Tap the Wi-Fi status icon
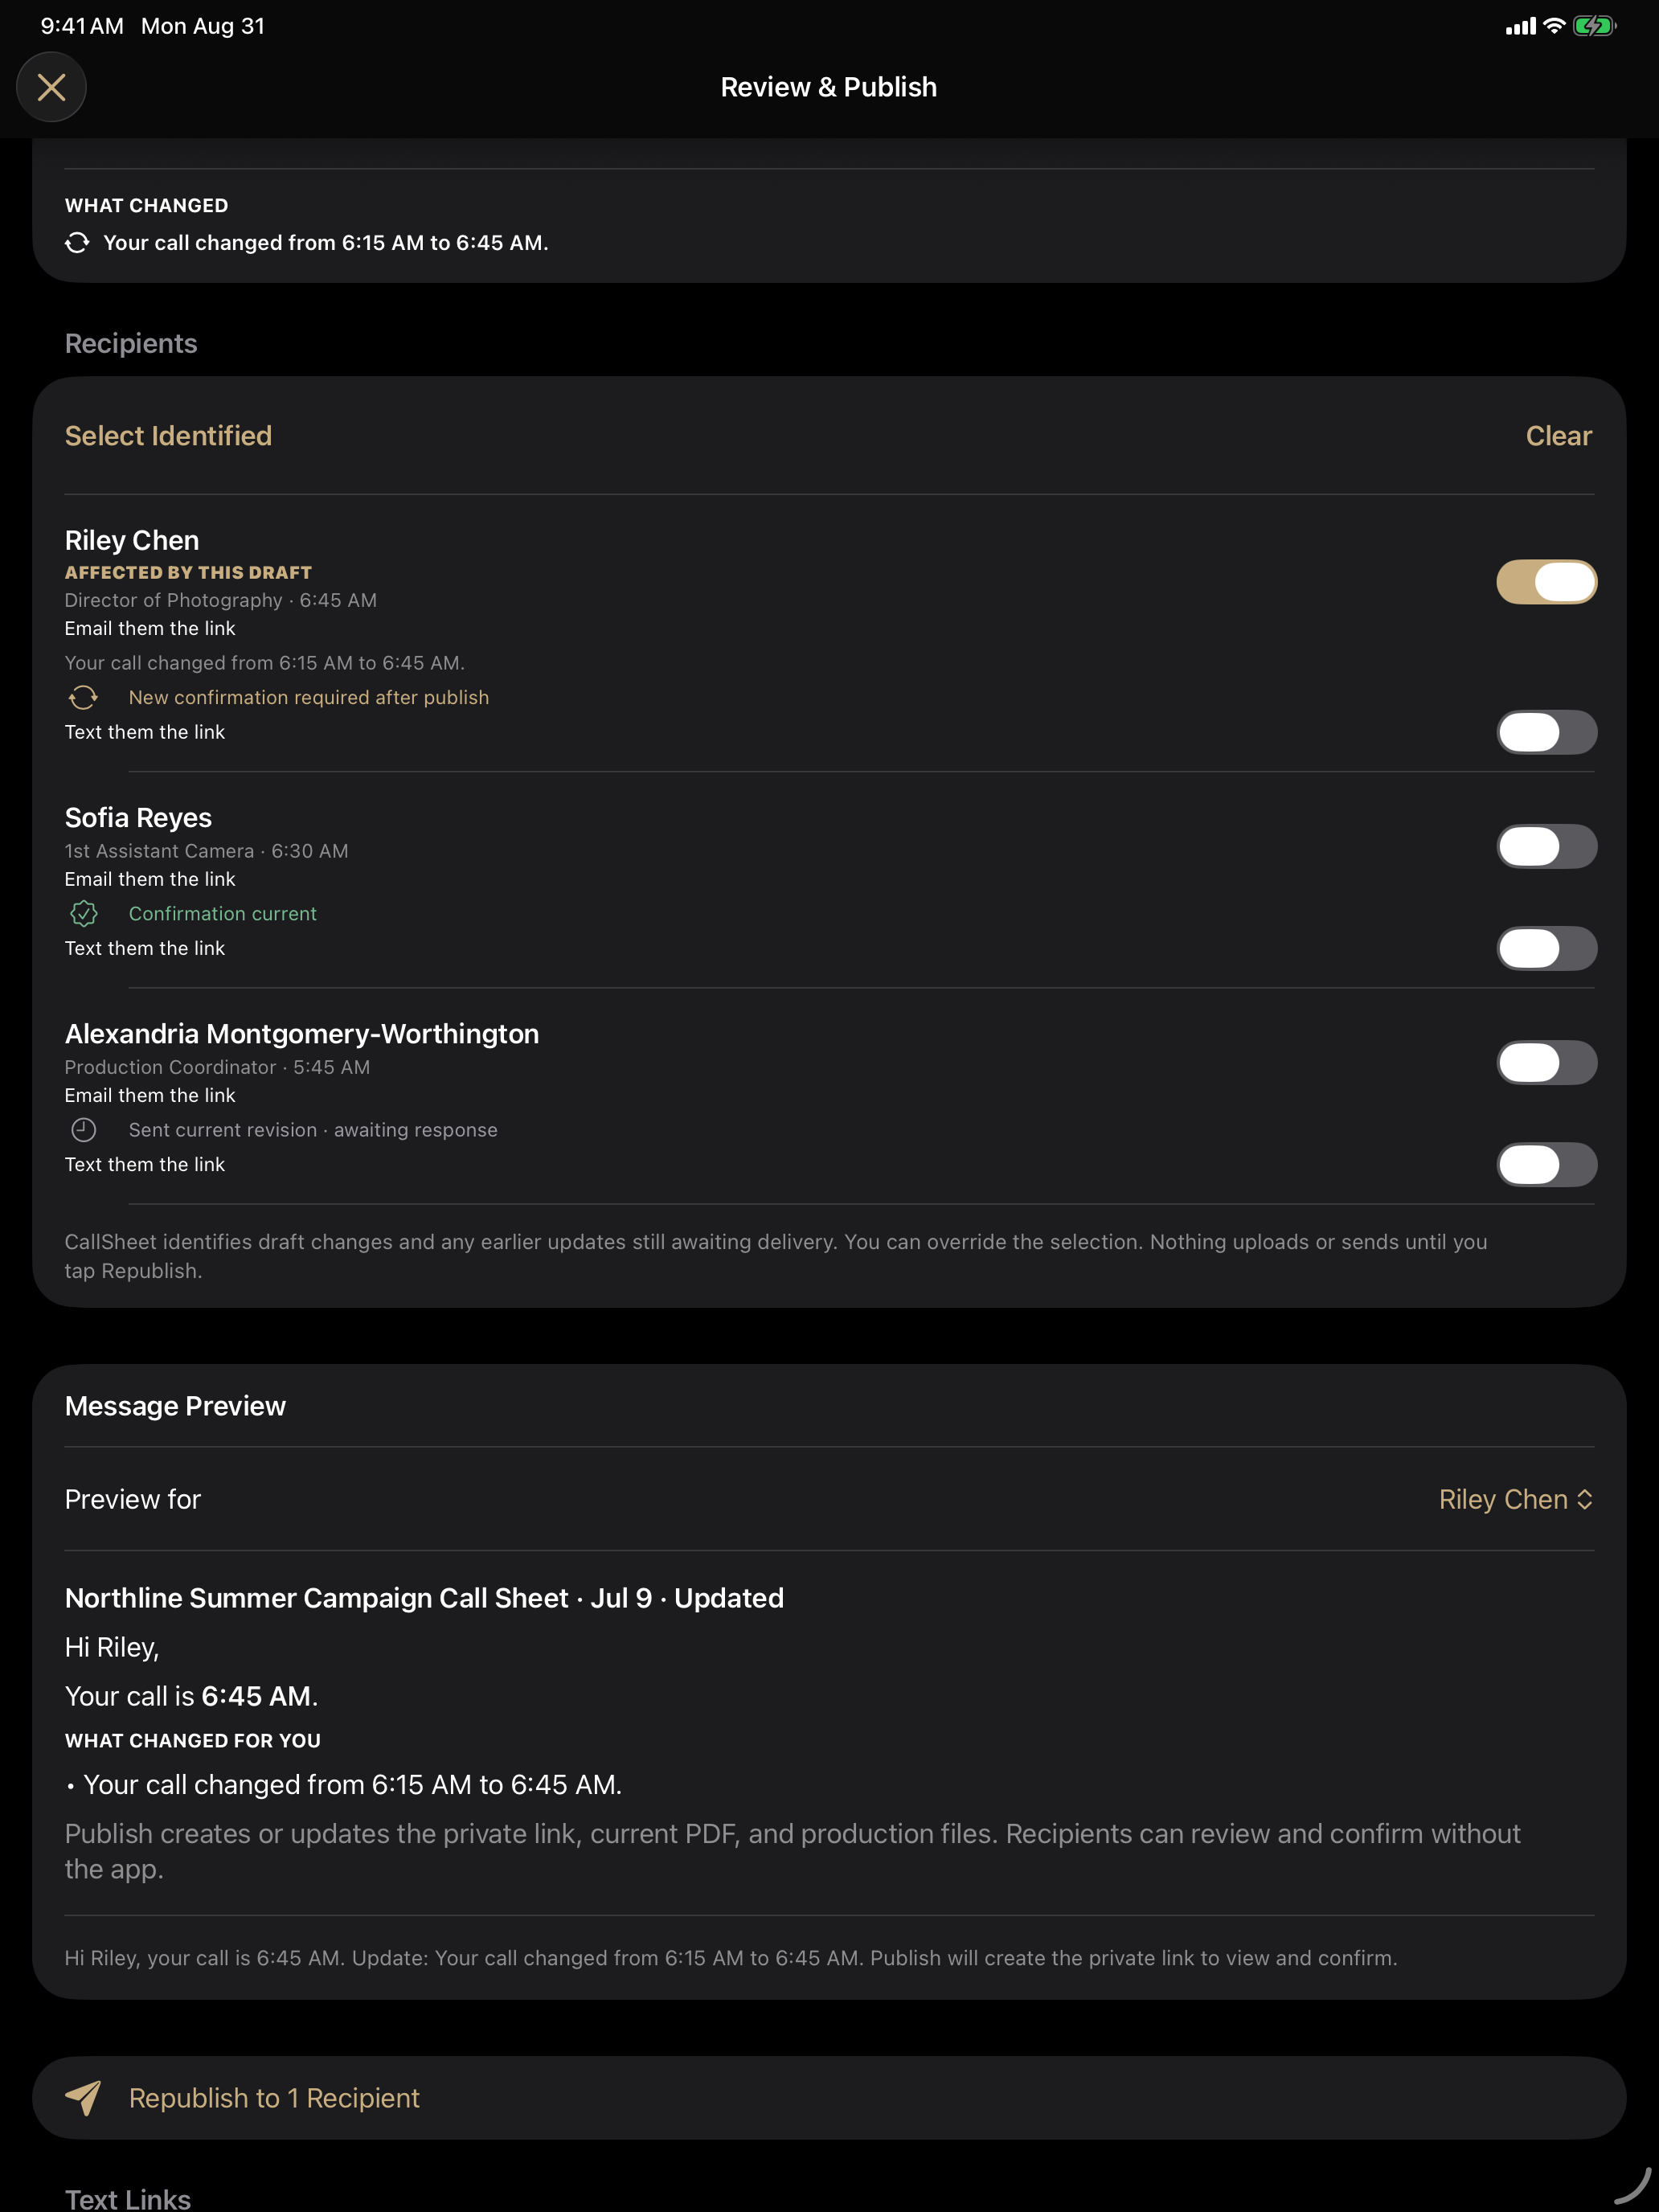1659x2212 pixels. click(1554, 26)
